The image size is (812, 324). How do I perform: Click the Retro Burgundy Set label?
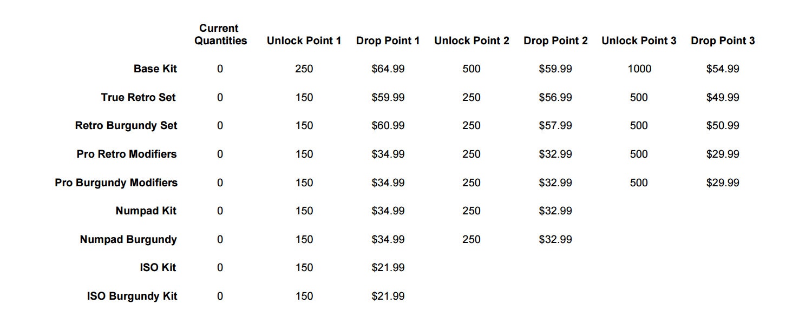[x=126, y=126]
